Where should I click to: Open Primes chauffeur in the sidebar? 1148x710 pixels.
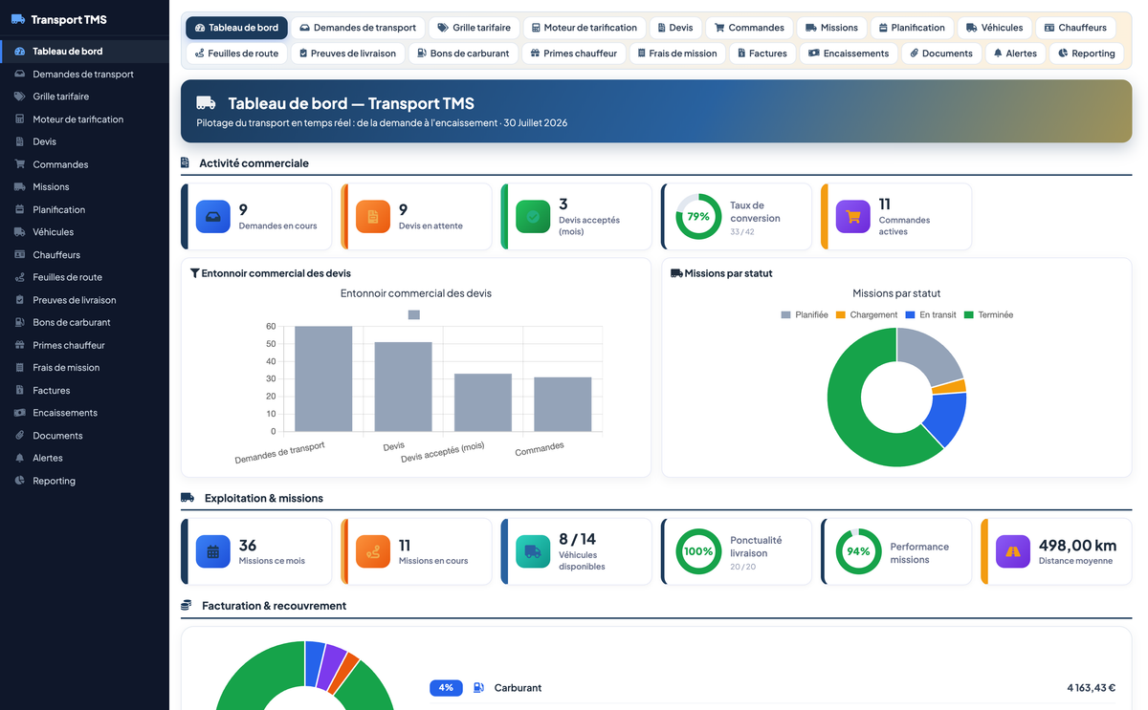pyautogui.click(x=84, y=345)
